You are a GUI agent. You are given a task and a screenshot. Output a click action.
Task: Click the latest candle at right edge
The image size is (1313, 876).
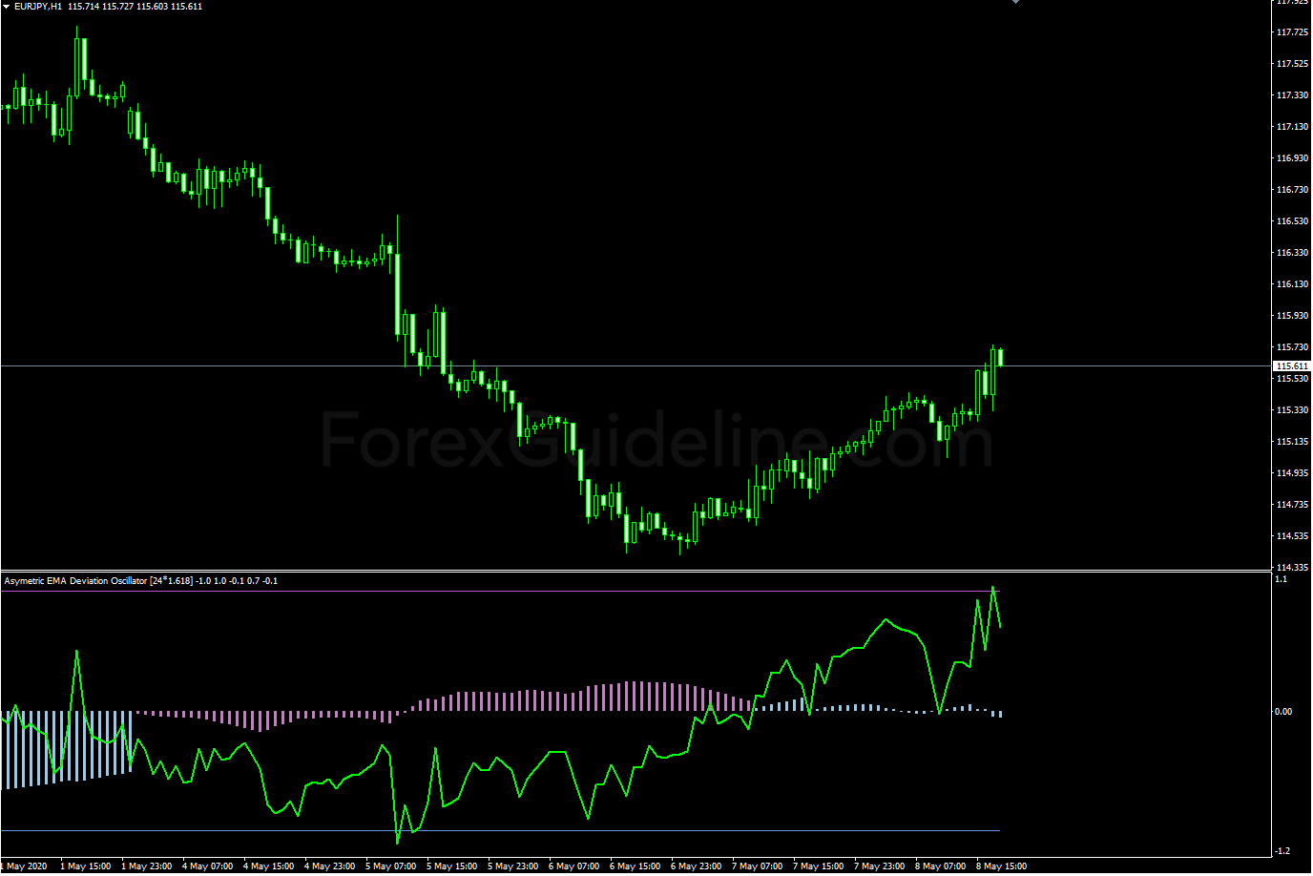[1000, 357]
